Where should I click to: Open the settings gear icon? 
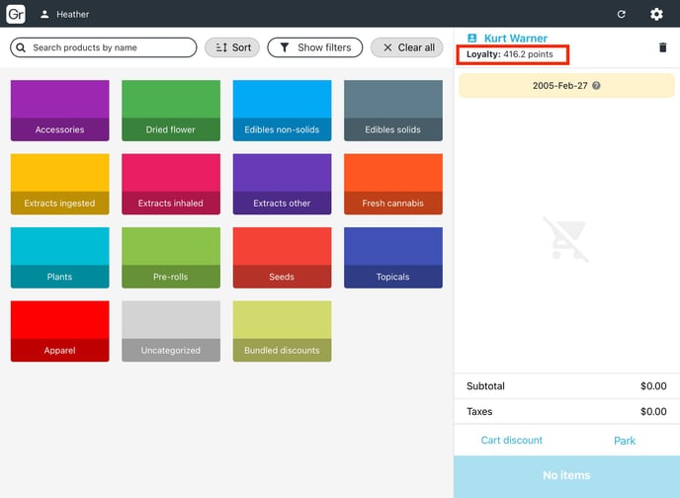click(656, 14)
